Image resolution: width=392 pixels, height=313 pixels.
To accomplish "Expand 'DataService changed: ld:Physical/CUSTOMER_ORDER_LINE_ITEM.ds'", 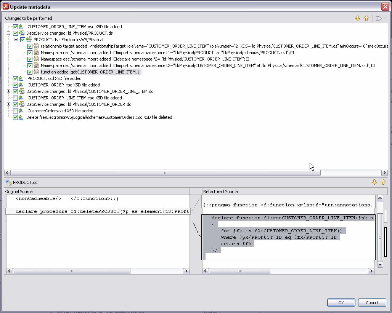I will 8,91.
